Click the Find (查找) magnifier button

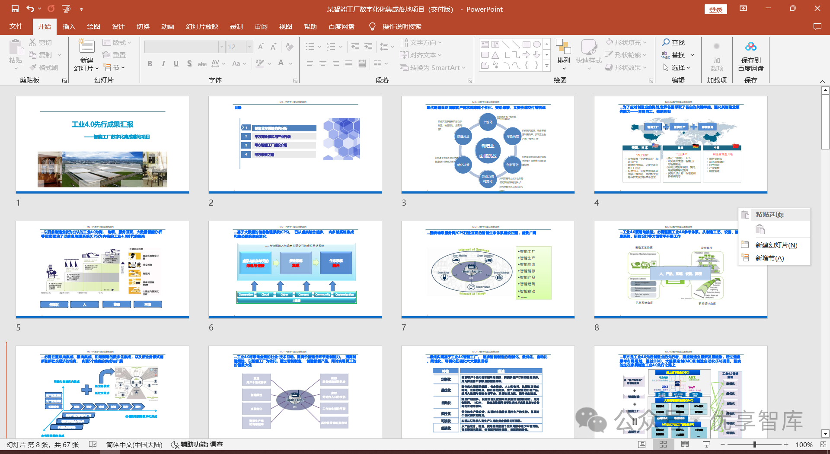[674, 42]
